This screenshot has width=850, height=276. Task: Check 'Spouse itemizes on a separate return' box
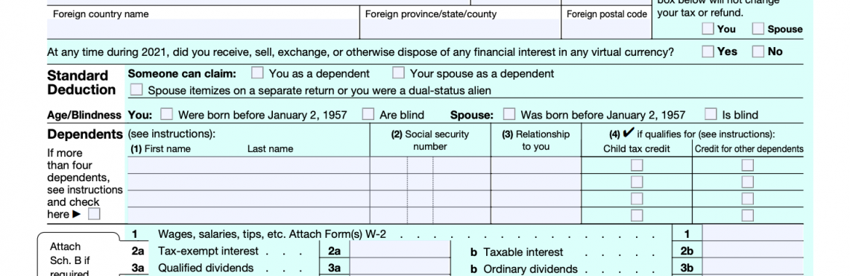pos(136,90)
